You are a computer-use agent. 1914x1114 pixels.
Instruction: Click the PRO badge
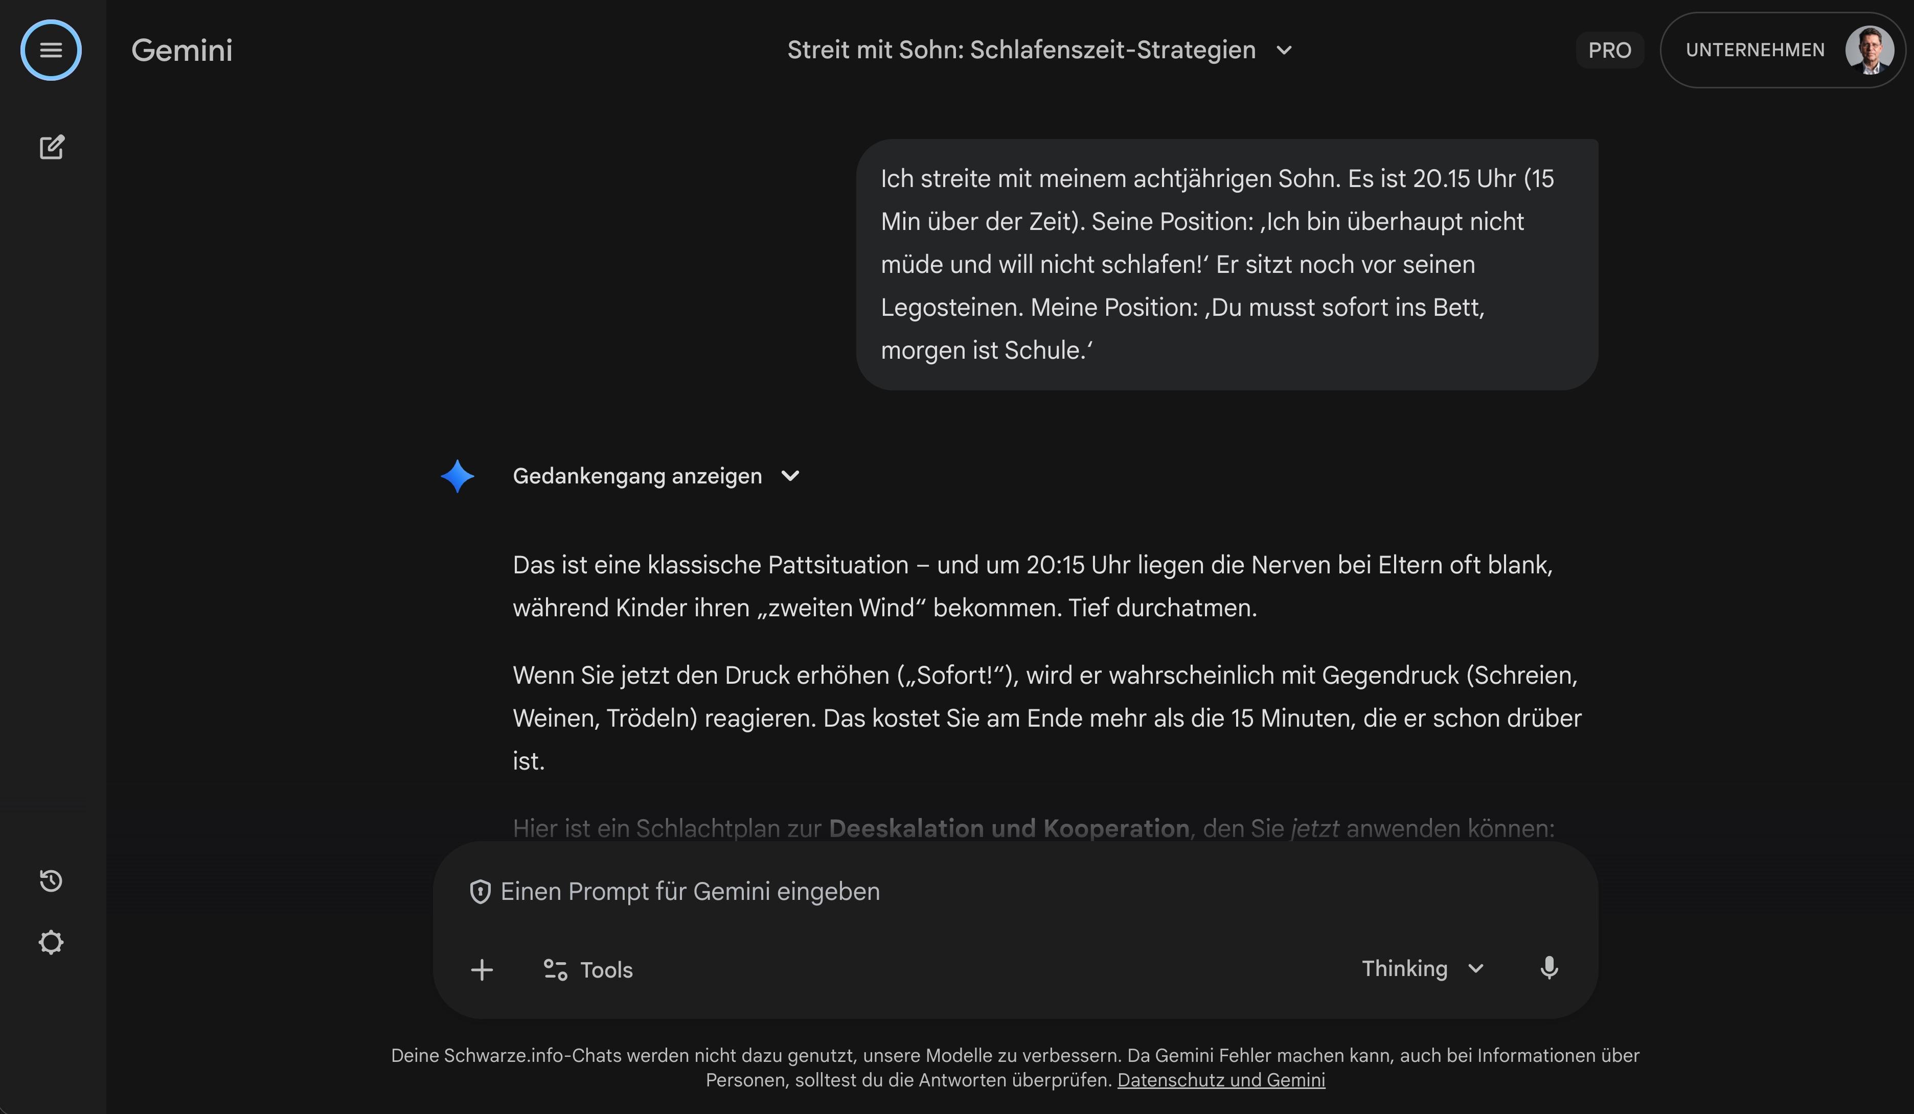click(1609, 50)
